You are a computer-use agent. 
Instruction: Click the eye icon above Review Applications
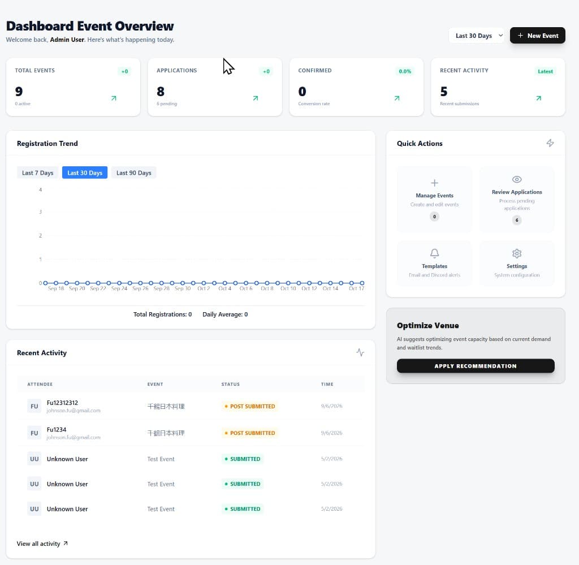point(517,179)
